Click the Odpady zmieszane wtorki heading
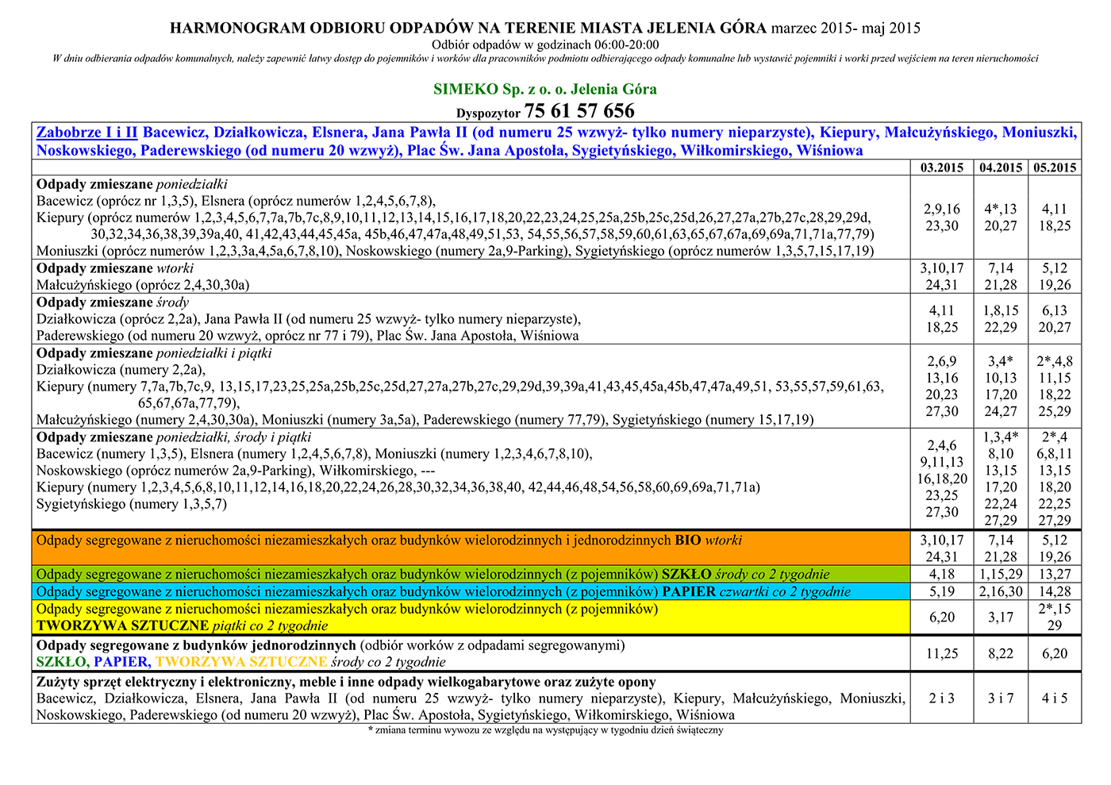The height and width of the screenshot is (785, 1111). 115,268
